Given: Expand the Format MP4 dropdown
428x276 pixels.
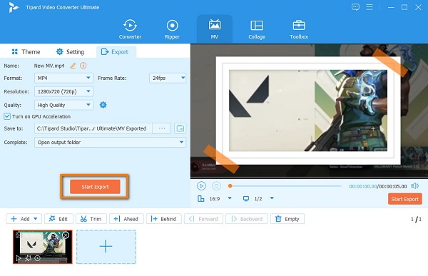Looking at the screenshot, I should tap(63, 78).
